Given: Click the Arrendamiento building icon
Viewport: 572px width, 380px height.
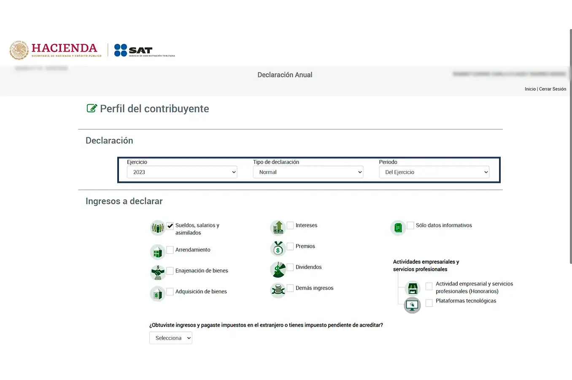Looking at the screenshot, I should (158, 252).
